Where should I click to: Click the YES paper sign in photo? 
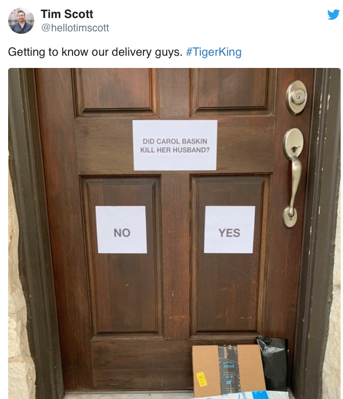pyautogui.click(x=229, y=229)
